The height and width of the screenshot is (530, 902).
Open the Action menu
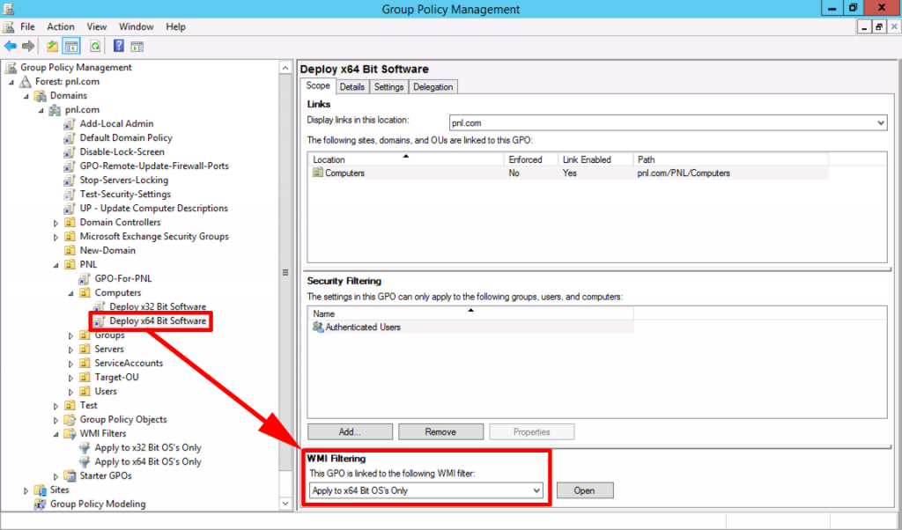click(60, 26)
